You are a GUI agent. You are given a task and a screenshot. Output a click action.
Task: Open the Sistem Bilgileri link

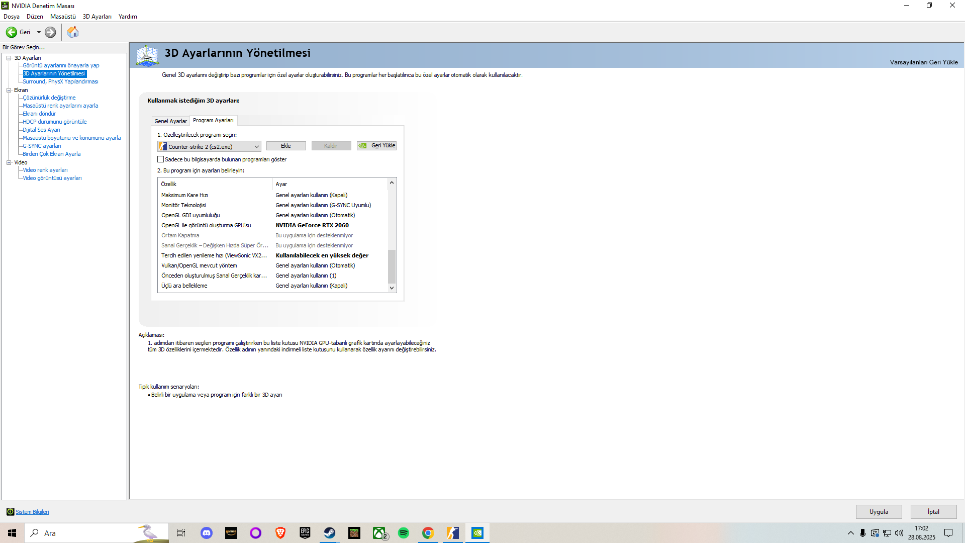[x=32, y=512]
